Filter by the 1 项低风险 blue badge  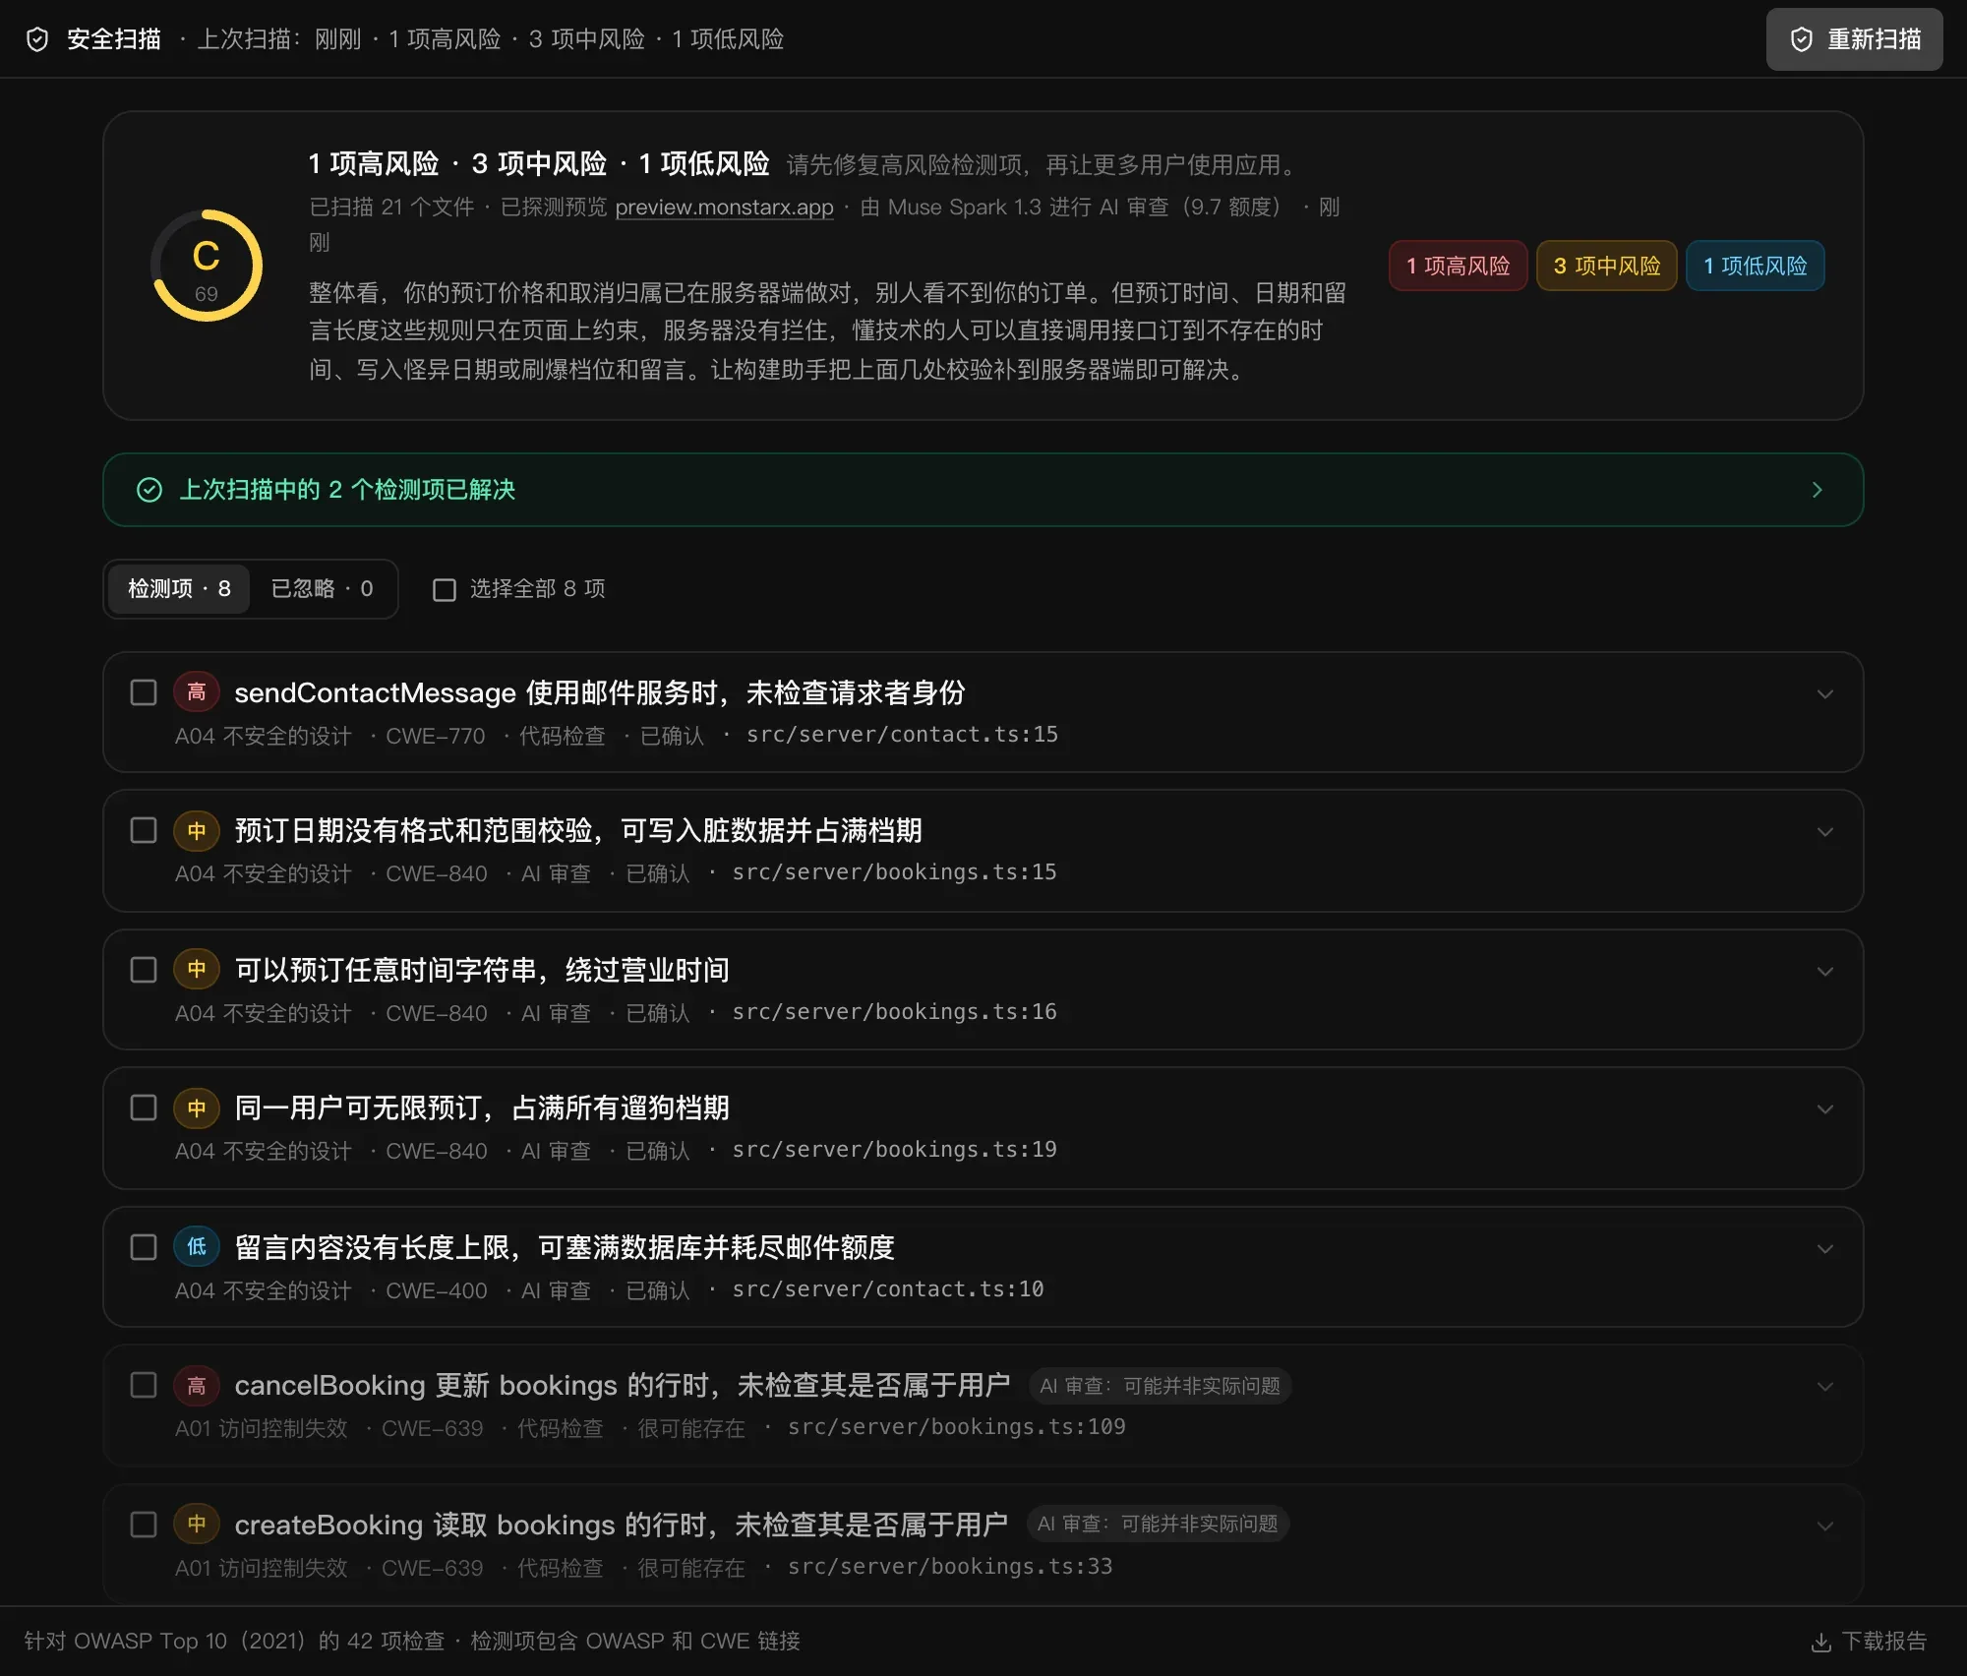pyautogui.click(x=1755, y=266)
